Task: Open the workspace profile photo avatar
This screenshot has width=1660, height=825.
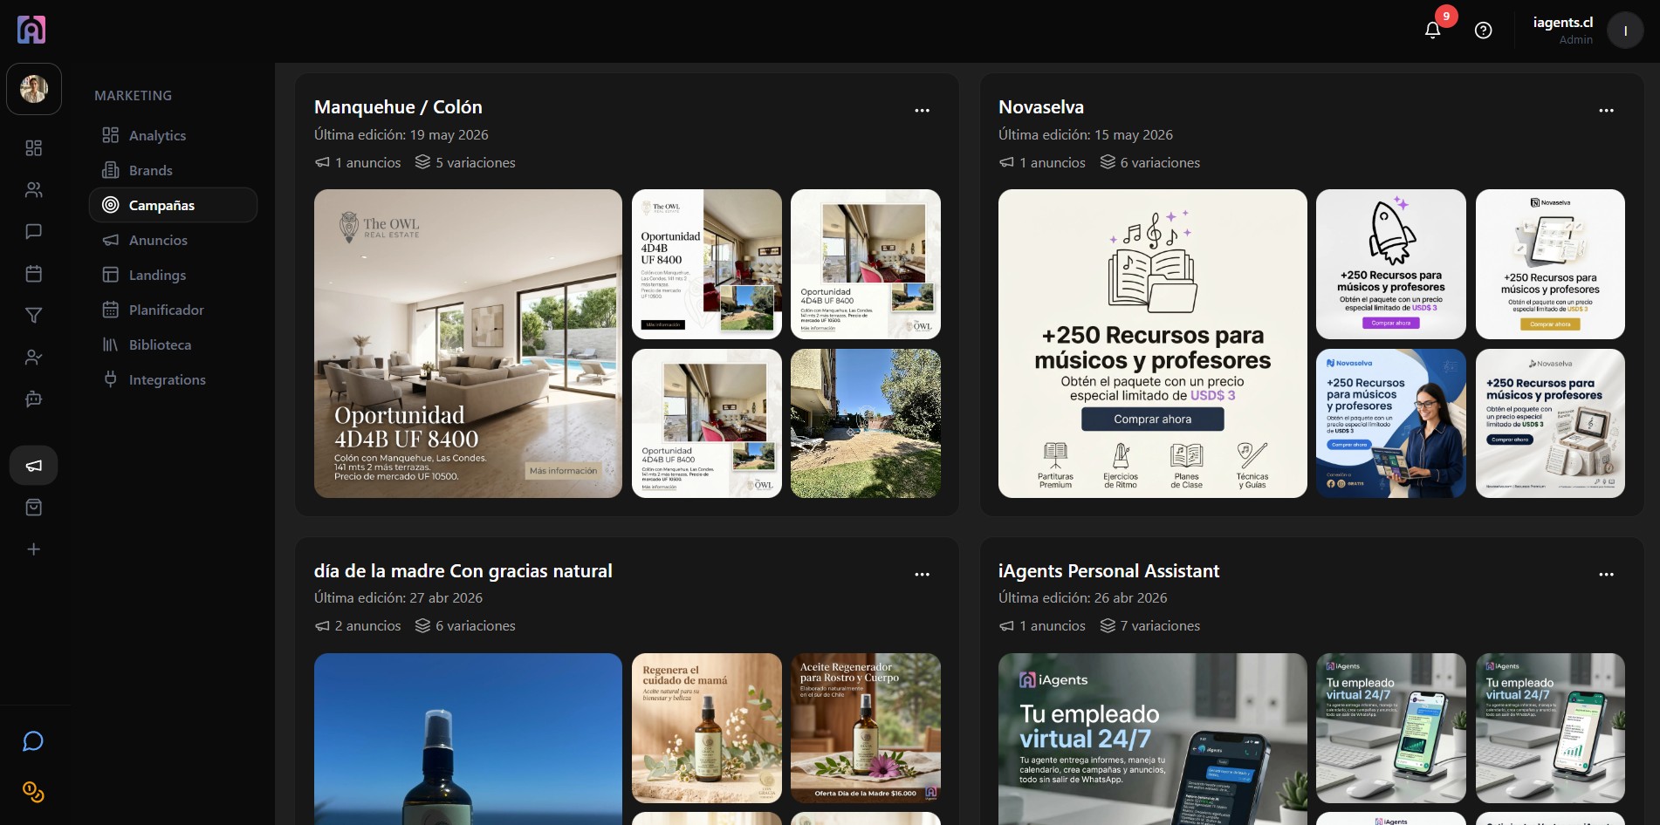Action: [34, 89]
